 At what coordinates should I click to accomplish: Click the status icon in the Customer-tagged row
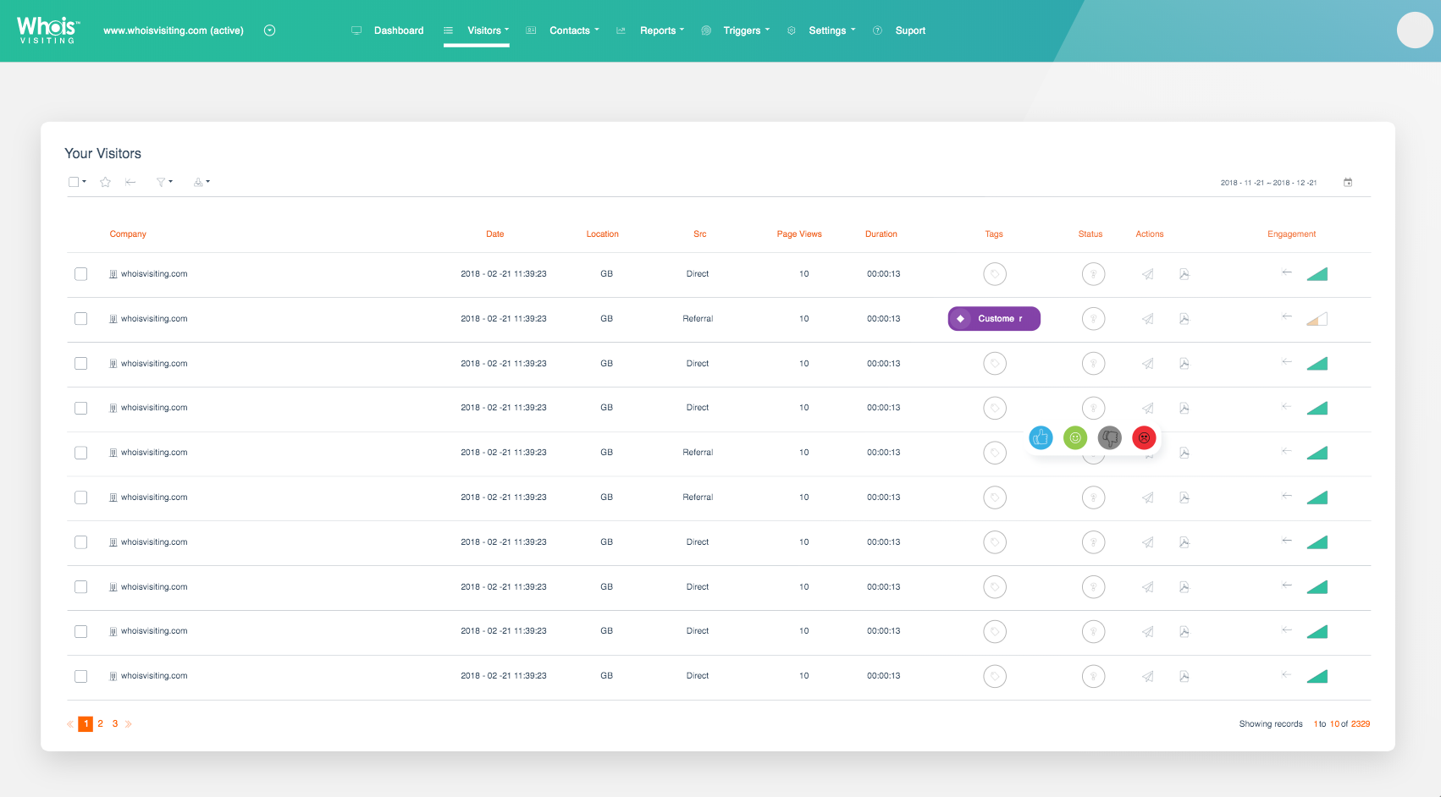click(x=1093, y=319)
